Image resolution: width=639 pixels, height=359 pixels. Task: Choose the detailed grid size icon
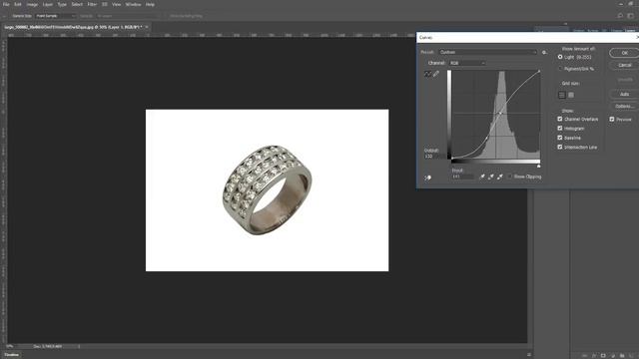point(571,95)
